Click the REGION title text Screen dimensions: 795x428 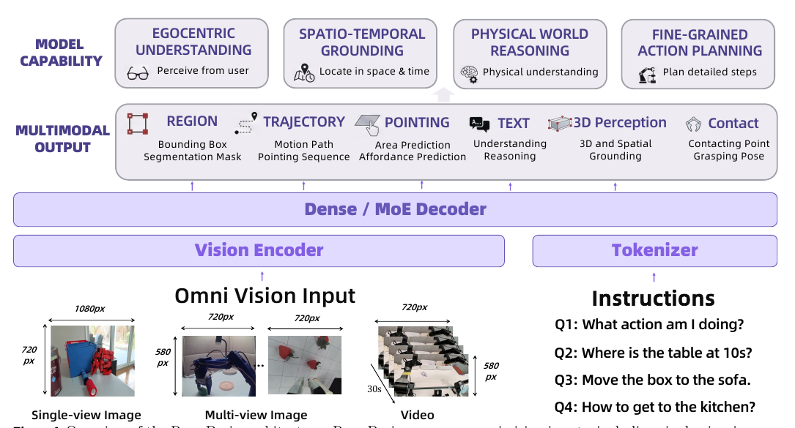(x=192, y=121)
